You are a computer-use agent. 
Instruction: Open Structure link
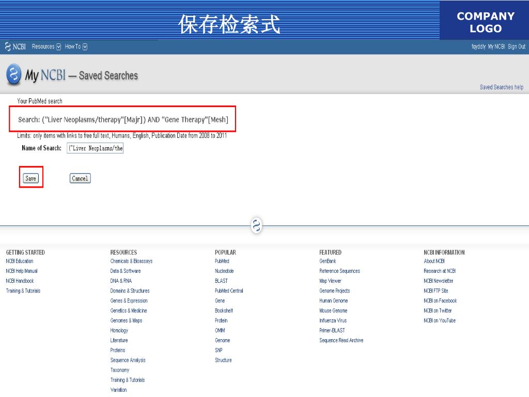(x=223, y=360)
